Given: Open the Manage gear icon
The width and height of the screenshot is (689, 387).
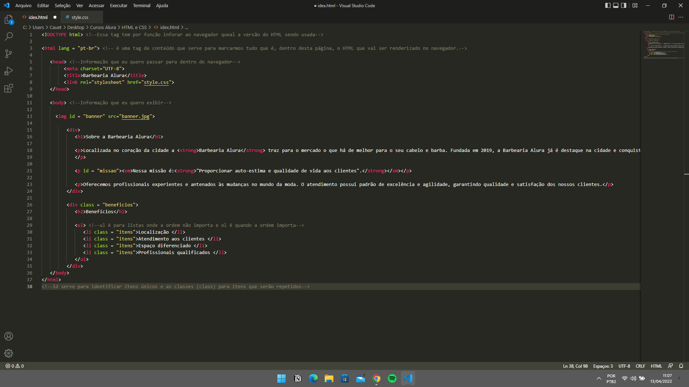Looking at the screenshot, I should [x=9, y=353].
